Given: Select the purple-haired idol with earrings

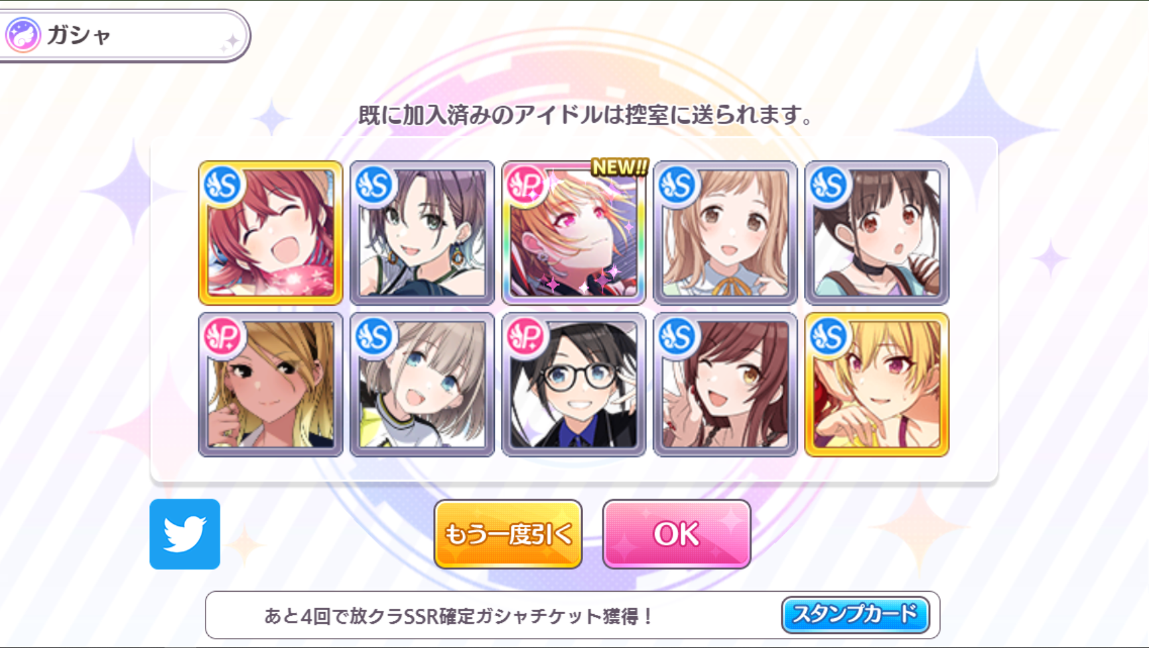Looking at the screenshot, I should pyautogui.click(x=422, y=233).
